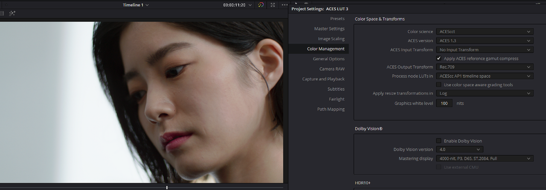546x190 pixels.
Task: Click the Graphics white level field
Action: [444, 103]
